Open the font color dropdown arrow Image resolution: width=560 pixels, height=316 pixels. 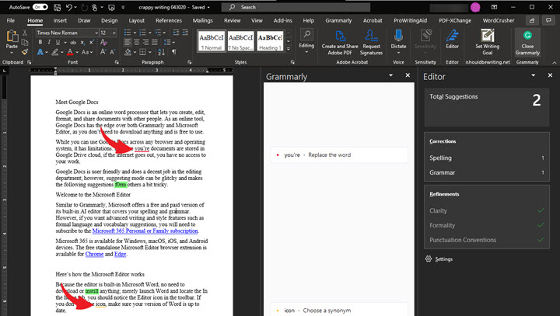(x=77, y=53)
